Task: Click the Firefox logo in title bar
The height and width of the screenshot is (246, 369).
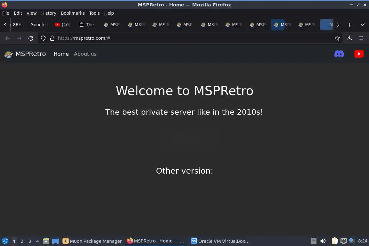Action: [4, 4]
